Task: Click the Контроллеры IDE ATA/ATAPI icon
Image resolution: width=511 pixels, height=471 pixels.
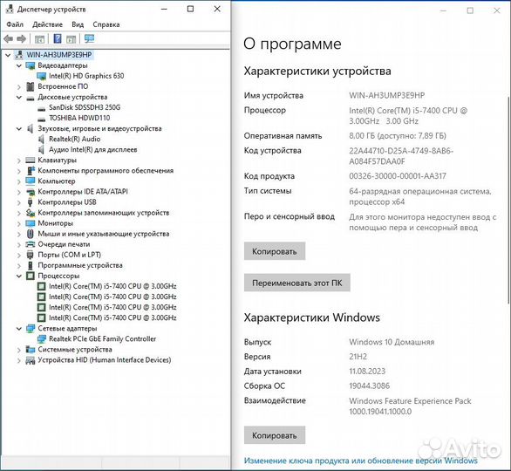Action: coord(31,192)
